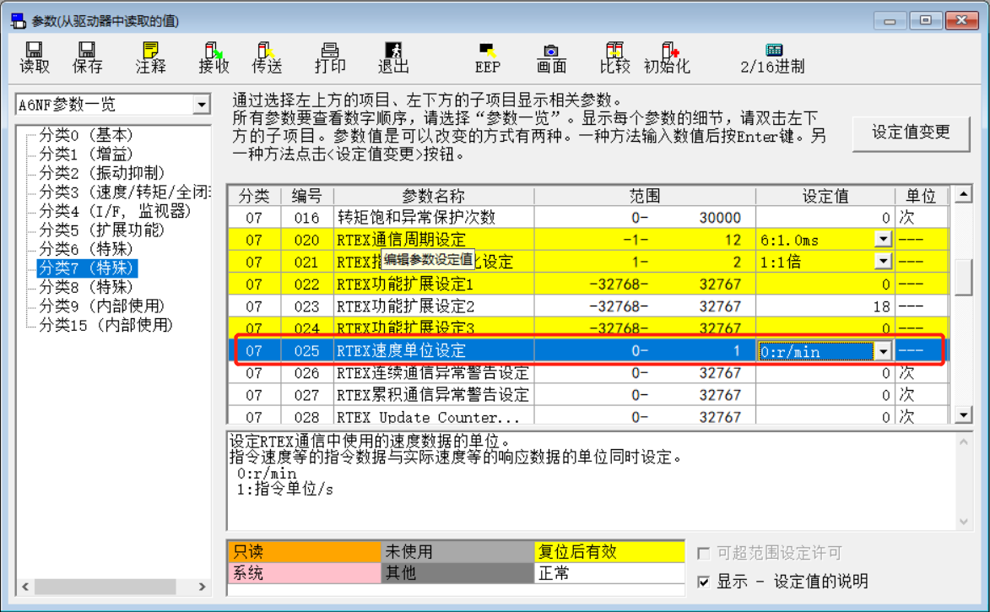Open the A6NF参数一览 parameter list combo box
The height and width of the screenshot is (612, 990).
pos(203,104)
